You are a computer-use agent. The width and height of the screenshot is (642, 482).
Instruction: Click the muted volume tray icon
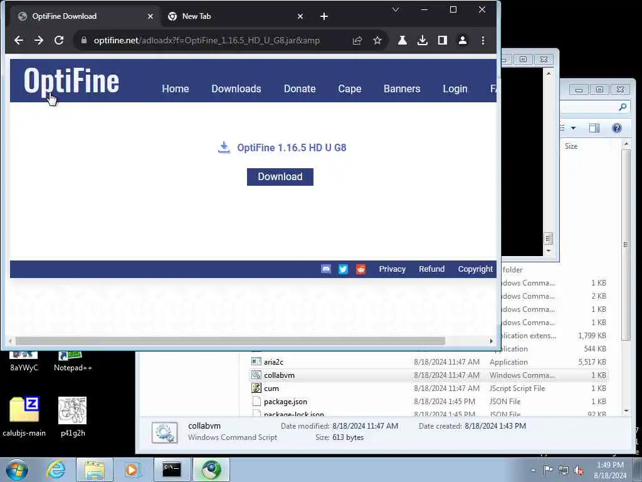579,470
